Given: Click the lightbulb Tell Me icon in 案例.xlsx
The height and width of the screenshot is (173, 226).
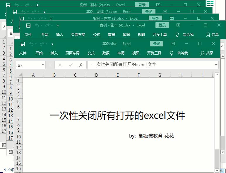Looking at the screenshot, I should pyautogui.click(x=172, y=53).
